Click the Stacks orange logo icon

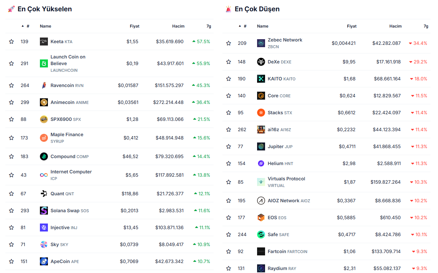(x=261, y=113)
